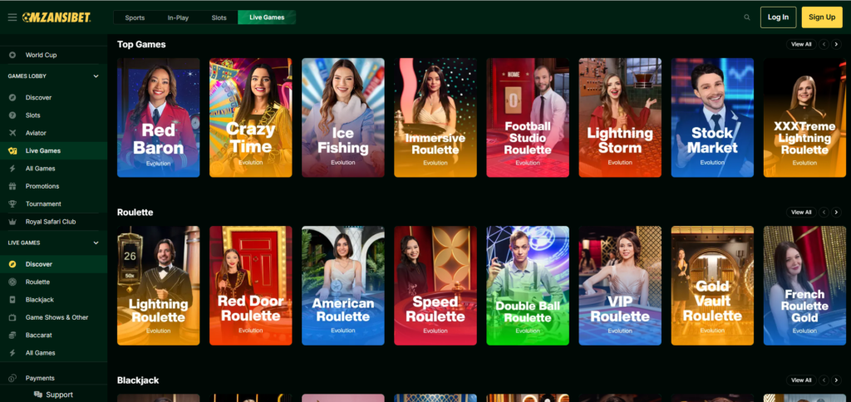Open the Gold Vault Roulette card
The width and height of the screenshot is (851, 402).
(x=712, y=286)
